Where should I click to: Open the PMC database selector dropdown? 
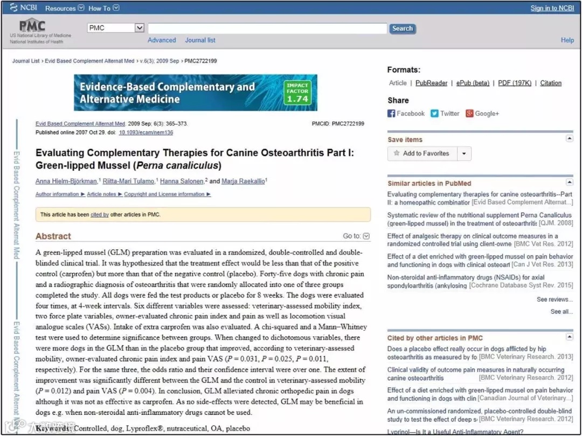[x=115, y=28]
